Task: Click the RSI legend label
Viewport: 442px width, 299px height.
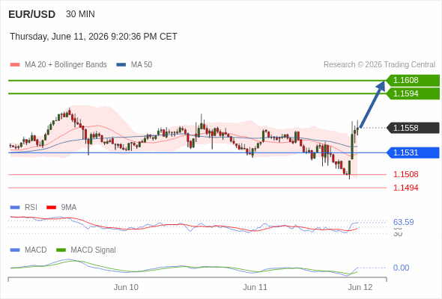Action: pos(31,207)
